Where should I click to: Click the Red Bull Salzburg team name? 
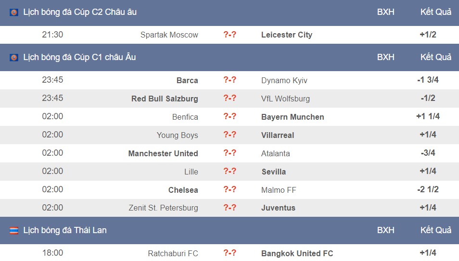coord(165,99)
